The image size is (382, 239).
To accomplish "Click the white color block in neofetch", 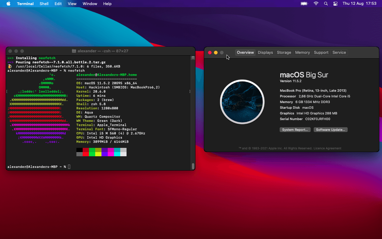I will [123, 154].
